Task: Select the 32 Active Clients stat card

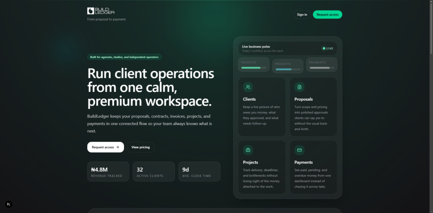Action: pos(153,171)
